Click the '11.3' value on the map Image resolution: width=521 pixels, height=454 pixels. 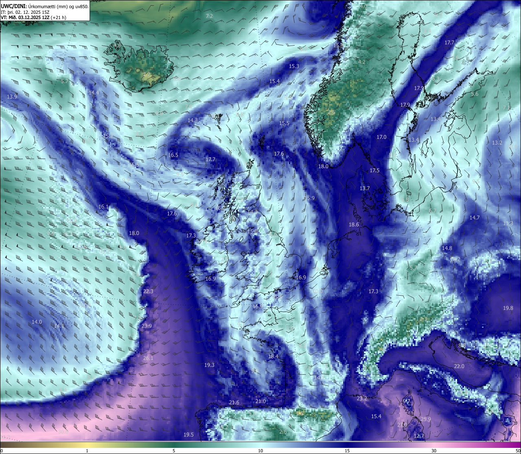[508, 224]
